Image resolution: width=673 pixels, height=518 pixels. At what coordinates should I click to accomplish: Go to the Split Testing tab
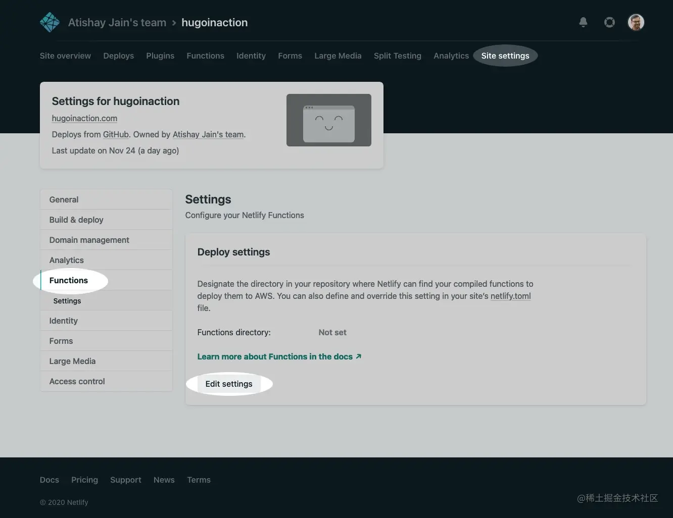coord(398,56)
